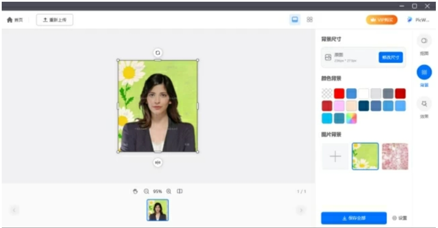
Task: Open the PicW... account menu
Action: (x=418, y=20)
